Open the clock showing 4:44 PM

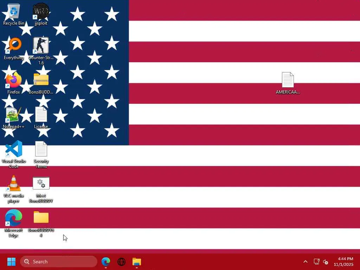coord(343,262)
